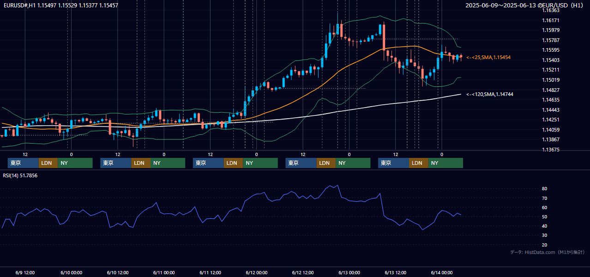Select the LDN session box for June 13
590x277 pixels.
pos(418,163)
